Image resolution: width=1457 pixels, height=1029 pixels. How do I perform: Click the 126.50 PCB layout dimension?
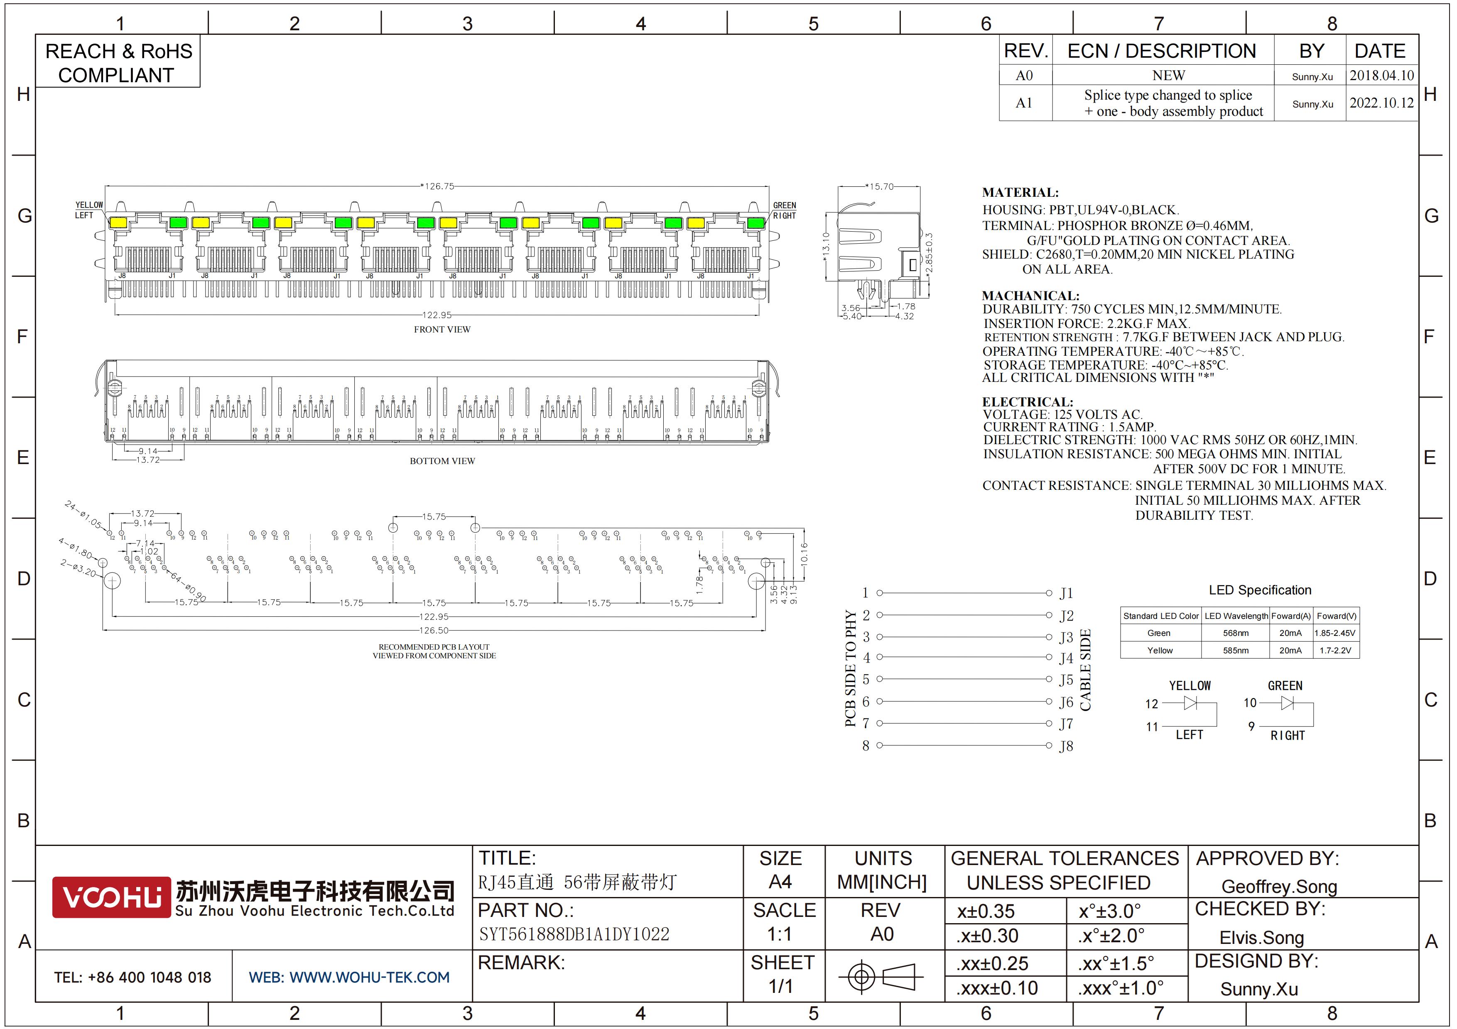[434, 630]
